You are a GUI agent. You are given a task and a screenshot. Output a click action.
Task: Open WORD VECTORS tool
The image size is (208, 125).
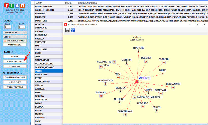[x=15, y=87]
